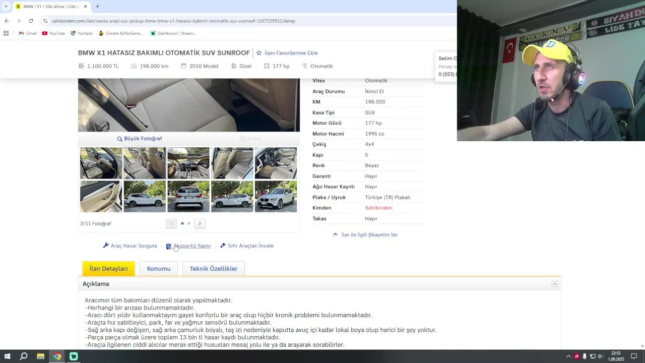Click Motor Hacmi value 1995 cc
Viewport: 645px width, 363px height.
(x=374, y=134)
